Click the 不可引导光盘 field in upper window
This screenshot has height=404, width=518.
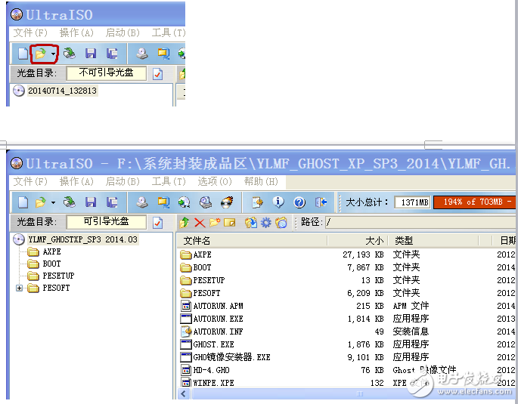click(106, 73)
